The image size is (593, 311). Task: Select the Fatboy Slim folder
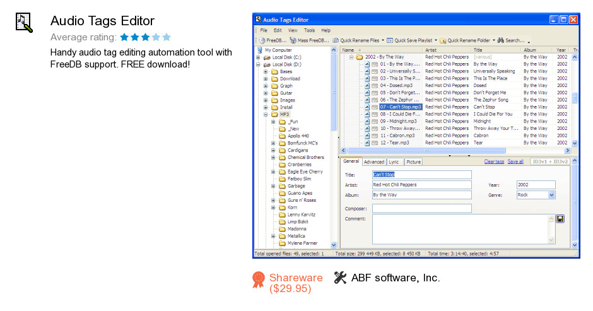point(295,179)
